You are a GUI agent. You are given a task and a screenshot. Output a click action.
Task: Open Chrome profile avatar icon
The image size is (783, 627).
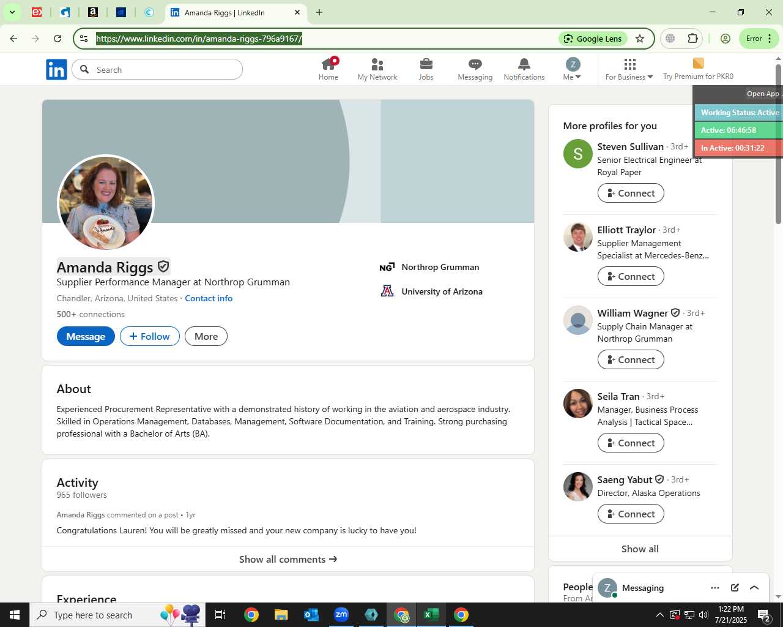coord(725,39)
